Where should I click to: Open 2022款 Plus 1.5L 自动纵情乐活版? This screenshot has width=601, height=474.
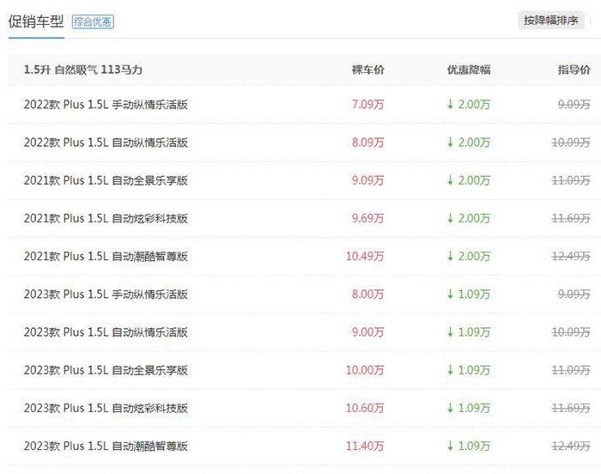(x=106, y=143)
